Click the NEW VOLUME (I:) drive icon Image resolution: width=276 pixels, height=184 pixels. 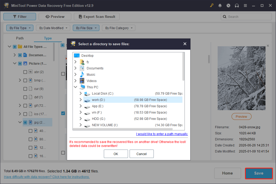click(87, 126)
